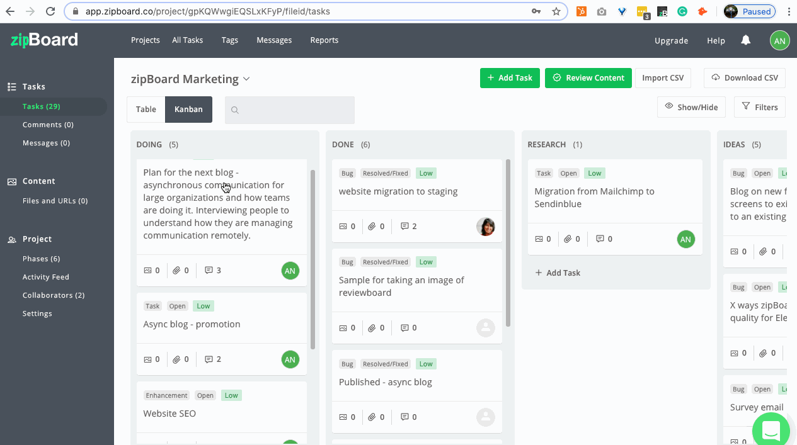Reload the browser page

click(x=51, y=11)
